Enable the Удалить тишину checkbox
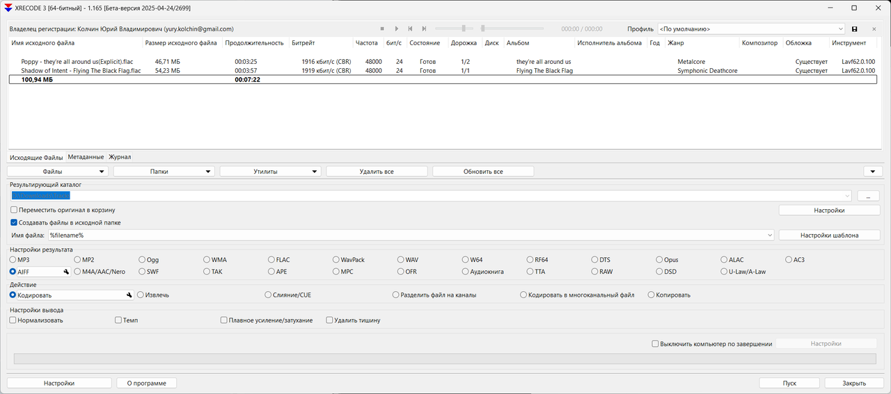The image size is (891, 394). pyautogui.click(x=330, y=320)
